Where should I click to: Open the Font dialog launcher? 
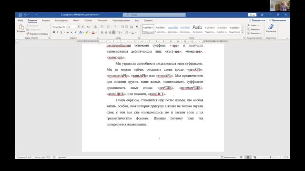pyautogui.click(x=98, y=38)
